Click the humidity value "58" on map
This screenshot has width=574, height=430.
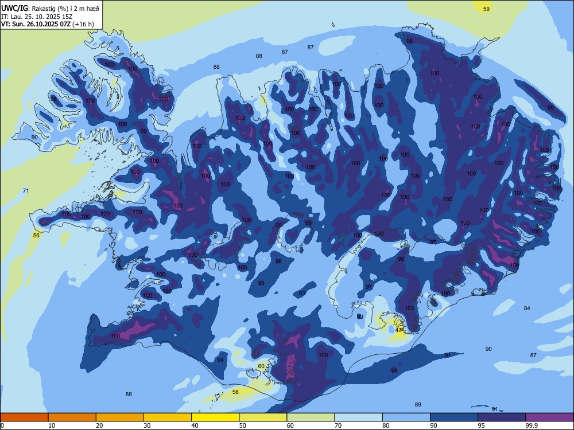pyautogui.click(x=235, y=392)
